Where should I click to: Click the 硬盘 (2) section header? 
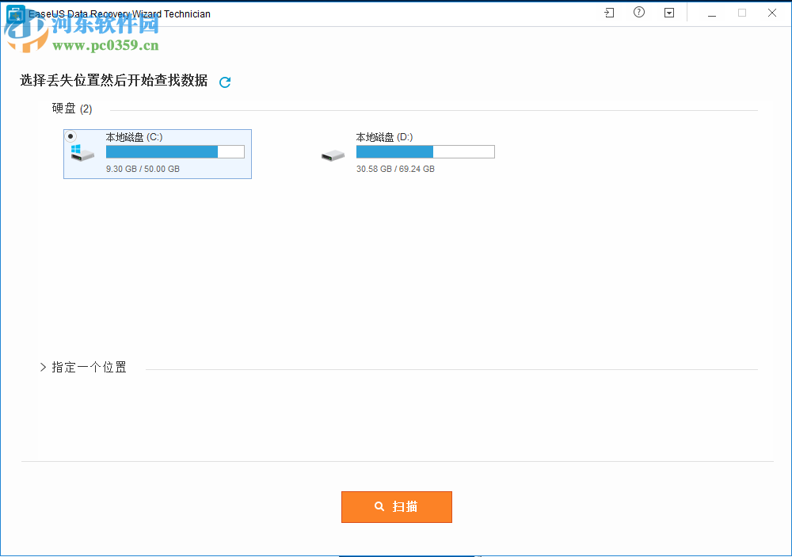(x=71, y=108)
